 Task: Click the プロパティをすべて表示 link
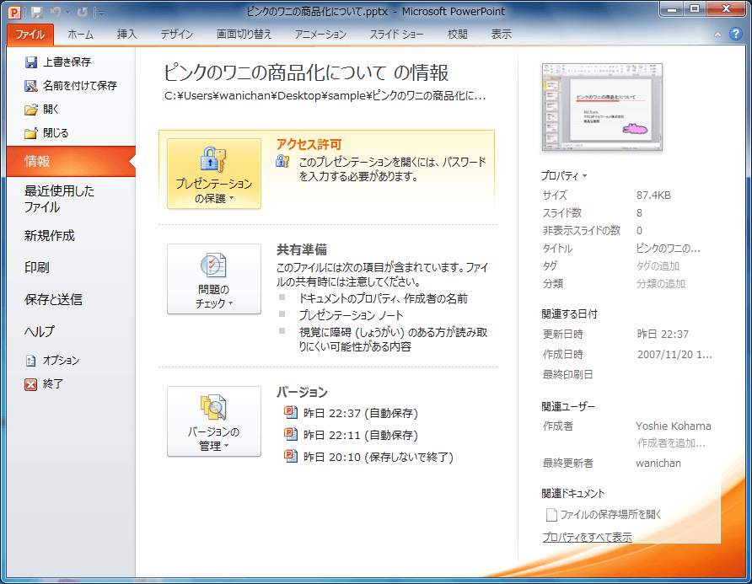pos(587,537)
